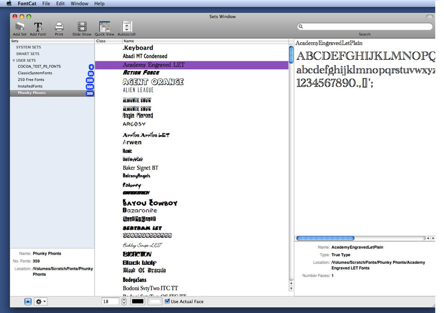Select the SYSTEM SETS group
Screen dimensions: 444x313
[28, 47]
